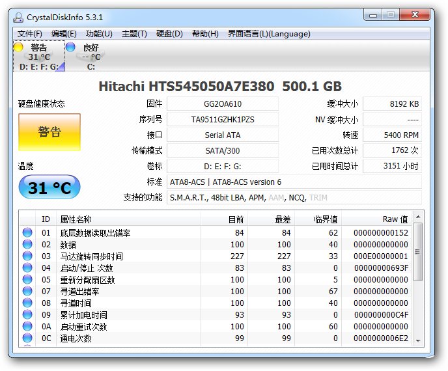The height and width of the screenshot is (371, 448).
Task: Click the 31 °C temperature button
Action: (x=49, y=187)
